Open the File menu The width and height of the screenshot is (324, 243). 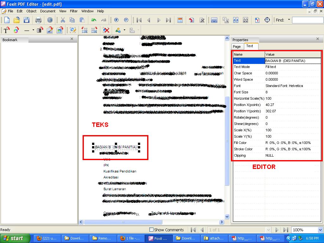coord(10,11)
